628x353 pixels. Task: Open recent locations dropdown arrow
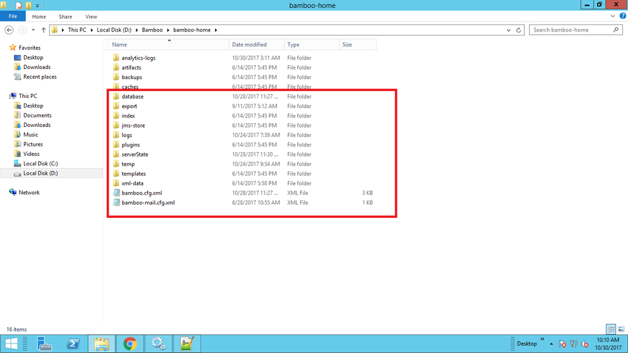(33, 30)
